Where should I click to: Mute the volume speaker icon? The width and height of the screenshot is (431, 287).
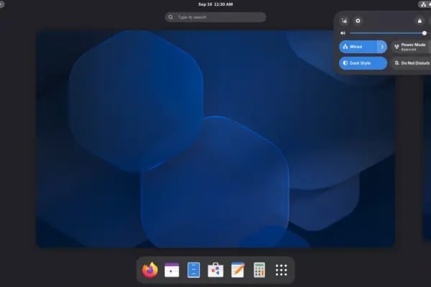(343, 33)
